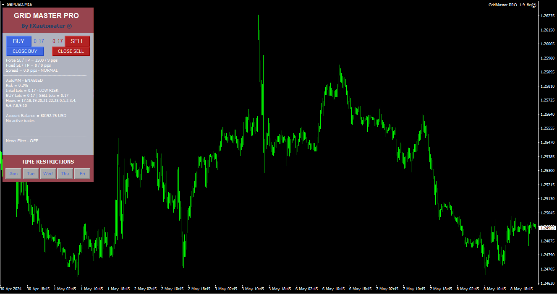Click CLOSE SELL to exit short positions
557x294 pixels.
coord(71,51)
